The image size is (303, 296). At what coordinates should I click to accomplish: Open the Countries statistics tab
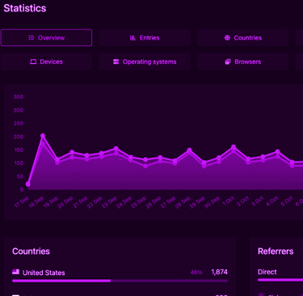(x=242, y=38)
